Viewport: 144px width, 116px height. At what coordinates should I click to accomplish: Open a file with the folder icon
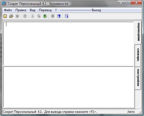pyautogui.click(x=11, y=16)
